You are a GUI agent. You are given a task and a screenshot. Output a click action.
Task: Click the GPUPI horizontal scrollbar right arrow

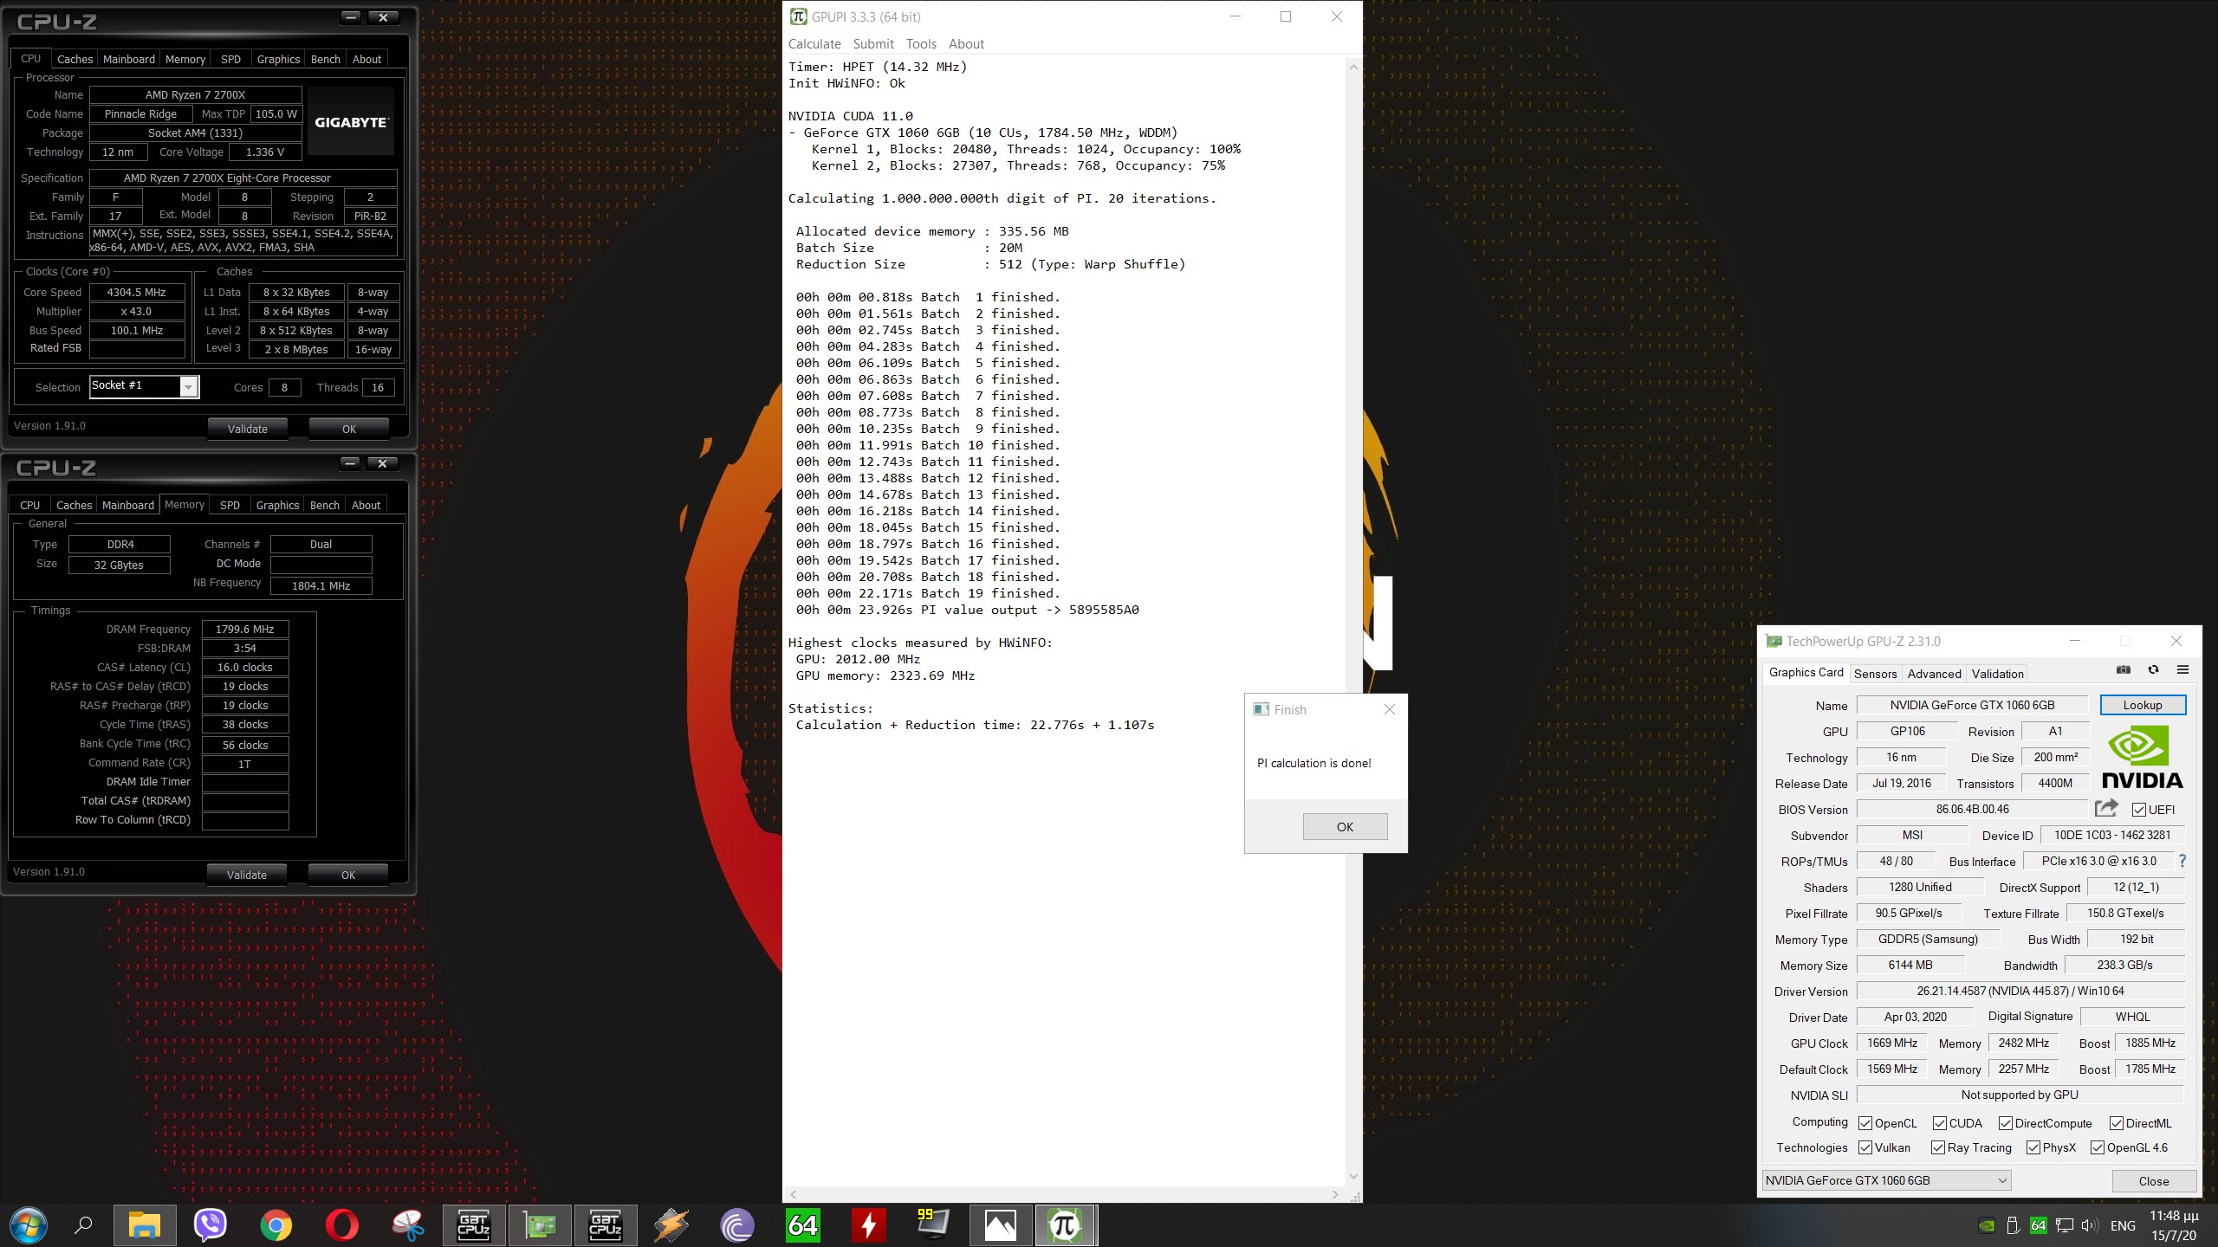(1335, 1194)
